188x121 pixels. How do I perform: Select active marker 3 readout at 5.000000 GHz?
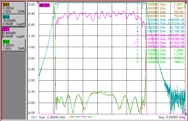[159, 43]
